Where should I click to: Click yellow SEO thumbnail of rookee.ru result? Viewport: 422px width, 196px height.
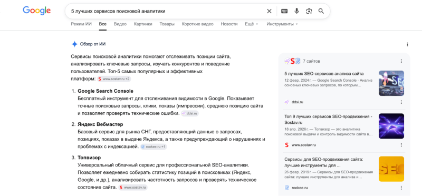tap(391, 169)
